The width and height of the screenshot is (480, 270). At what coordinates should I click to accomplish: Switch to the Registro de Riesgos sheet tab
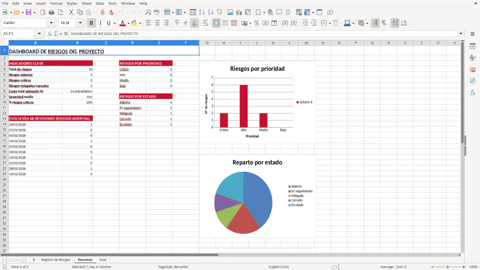coord(56,260)
